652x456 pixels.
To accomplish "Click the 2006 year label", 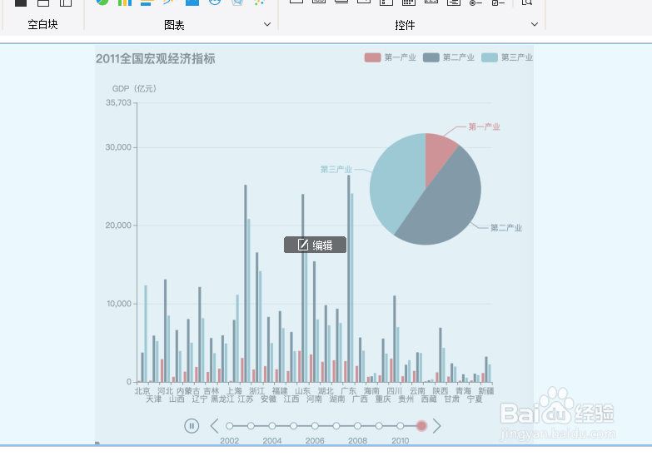I will tap(315, 441).
